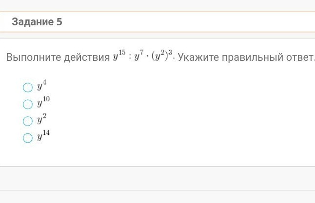Click the division colon in the formula

click(x=130, y=57)
